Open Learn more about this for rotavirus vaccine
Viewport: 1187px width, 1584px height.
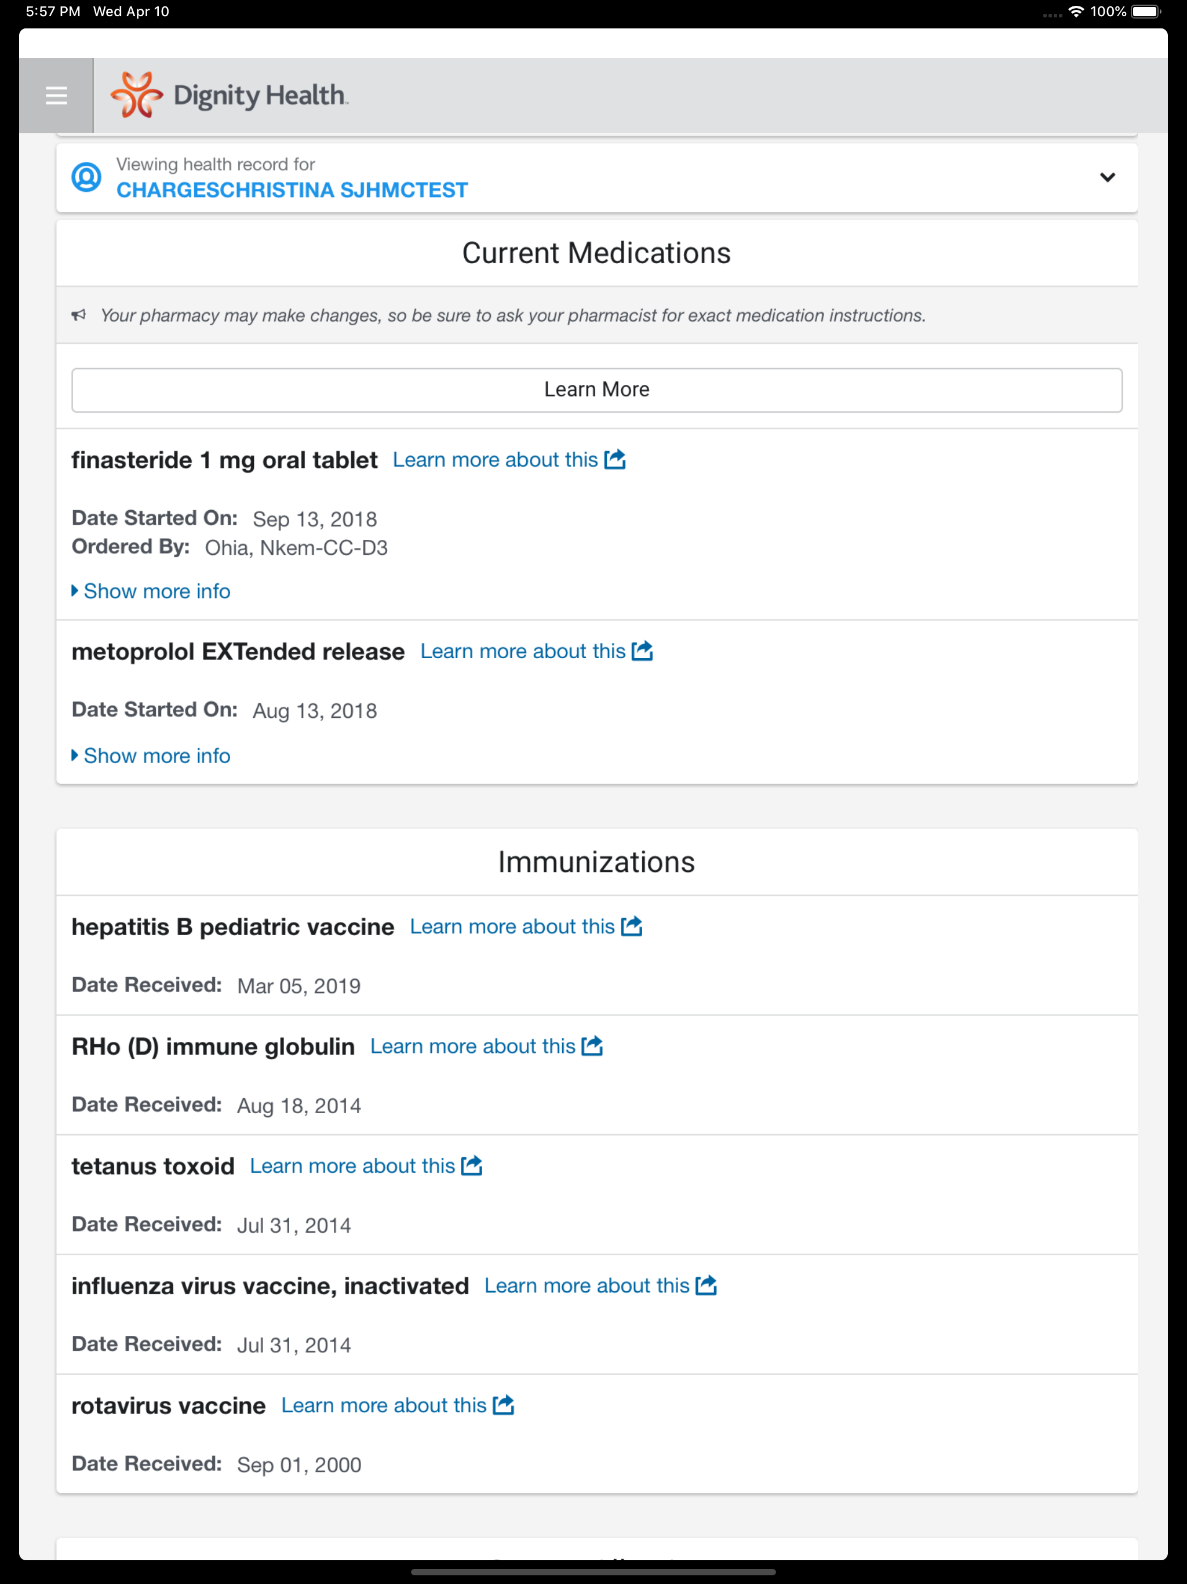point(384,1405)
